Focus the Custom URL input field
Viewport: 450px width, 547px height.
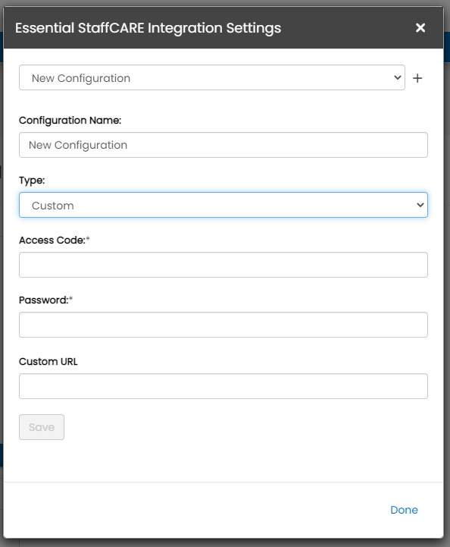coord(223,386)
